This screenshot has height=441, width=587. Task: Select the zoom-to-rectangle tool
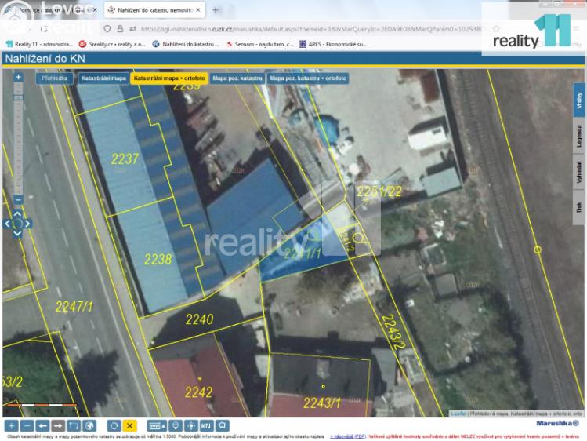pyautogui.click(x=74, y=425)
